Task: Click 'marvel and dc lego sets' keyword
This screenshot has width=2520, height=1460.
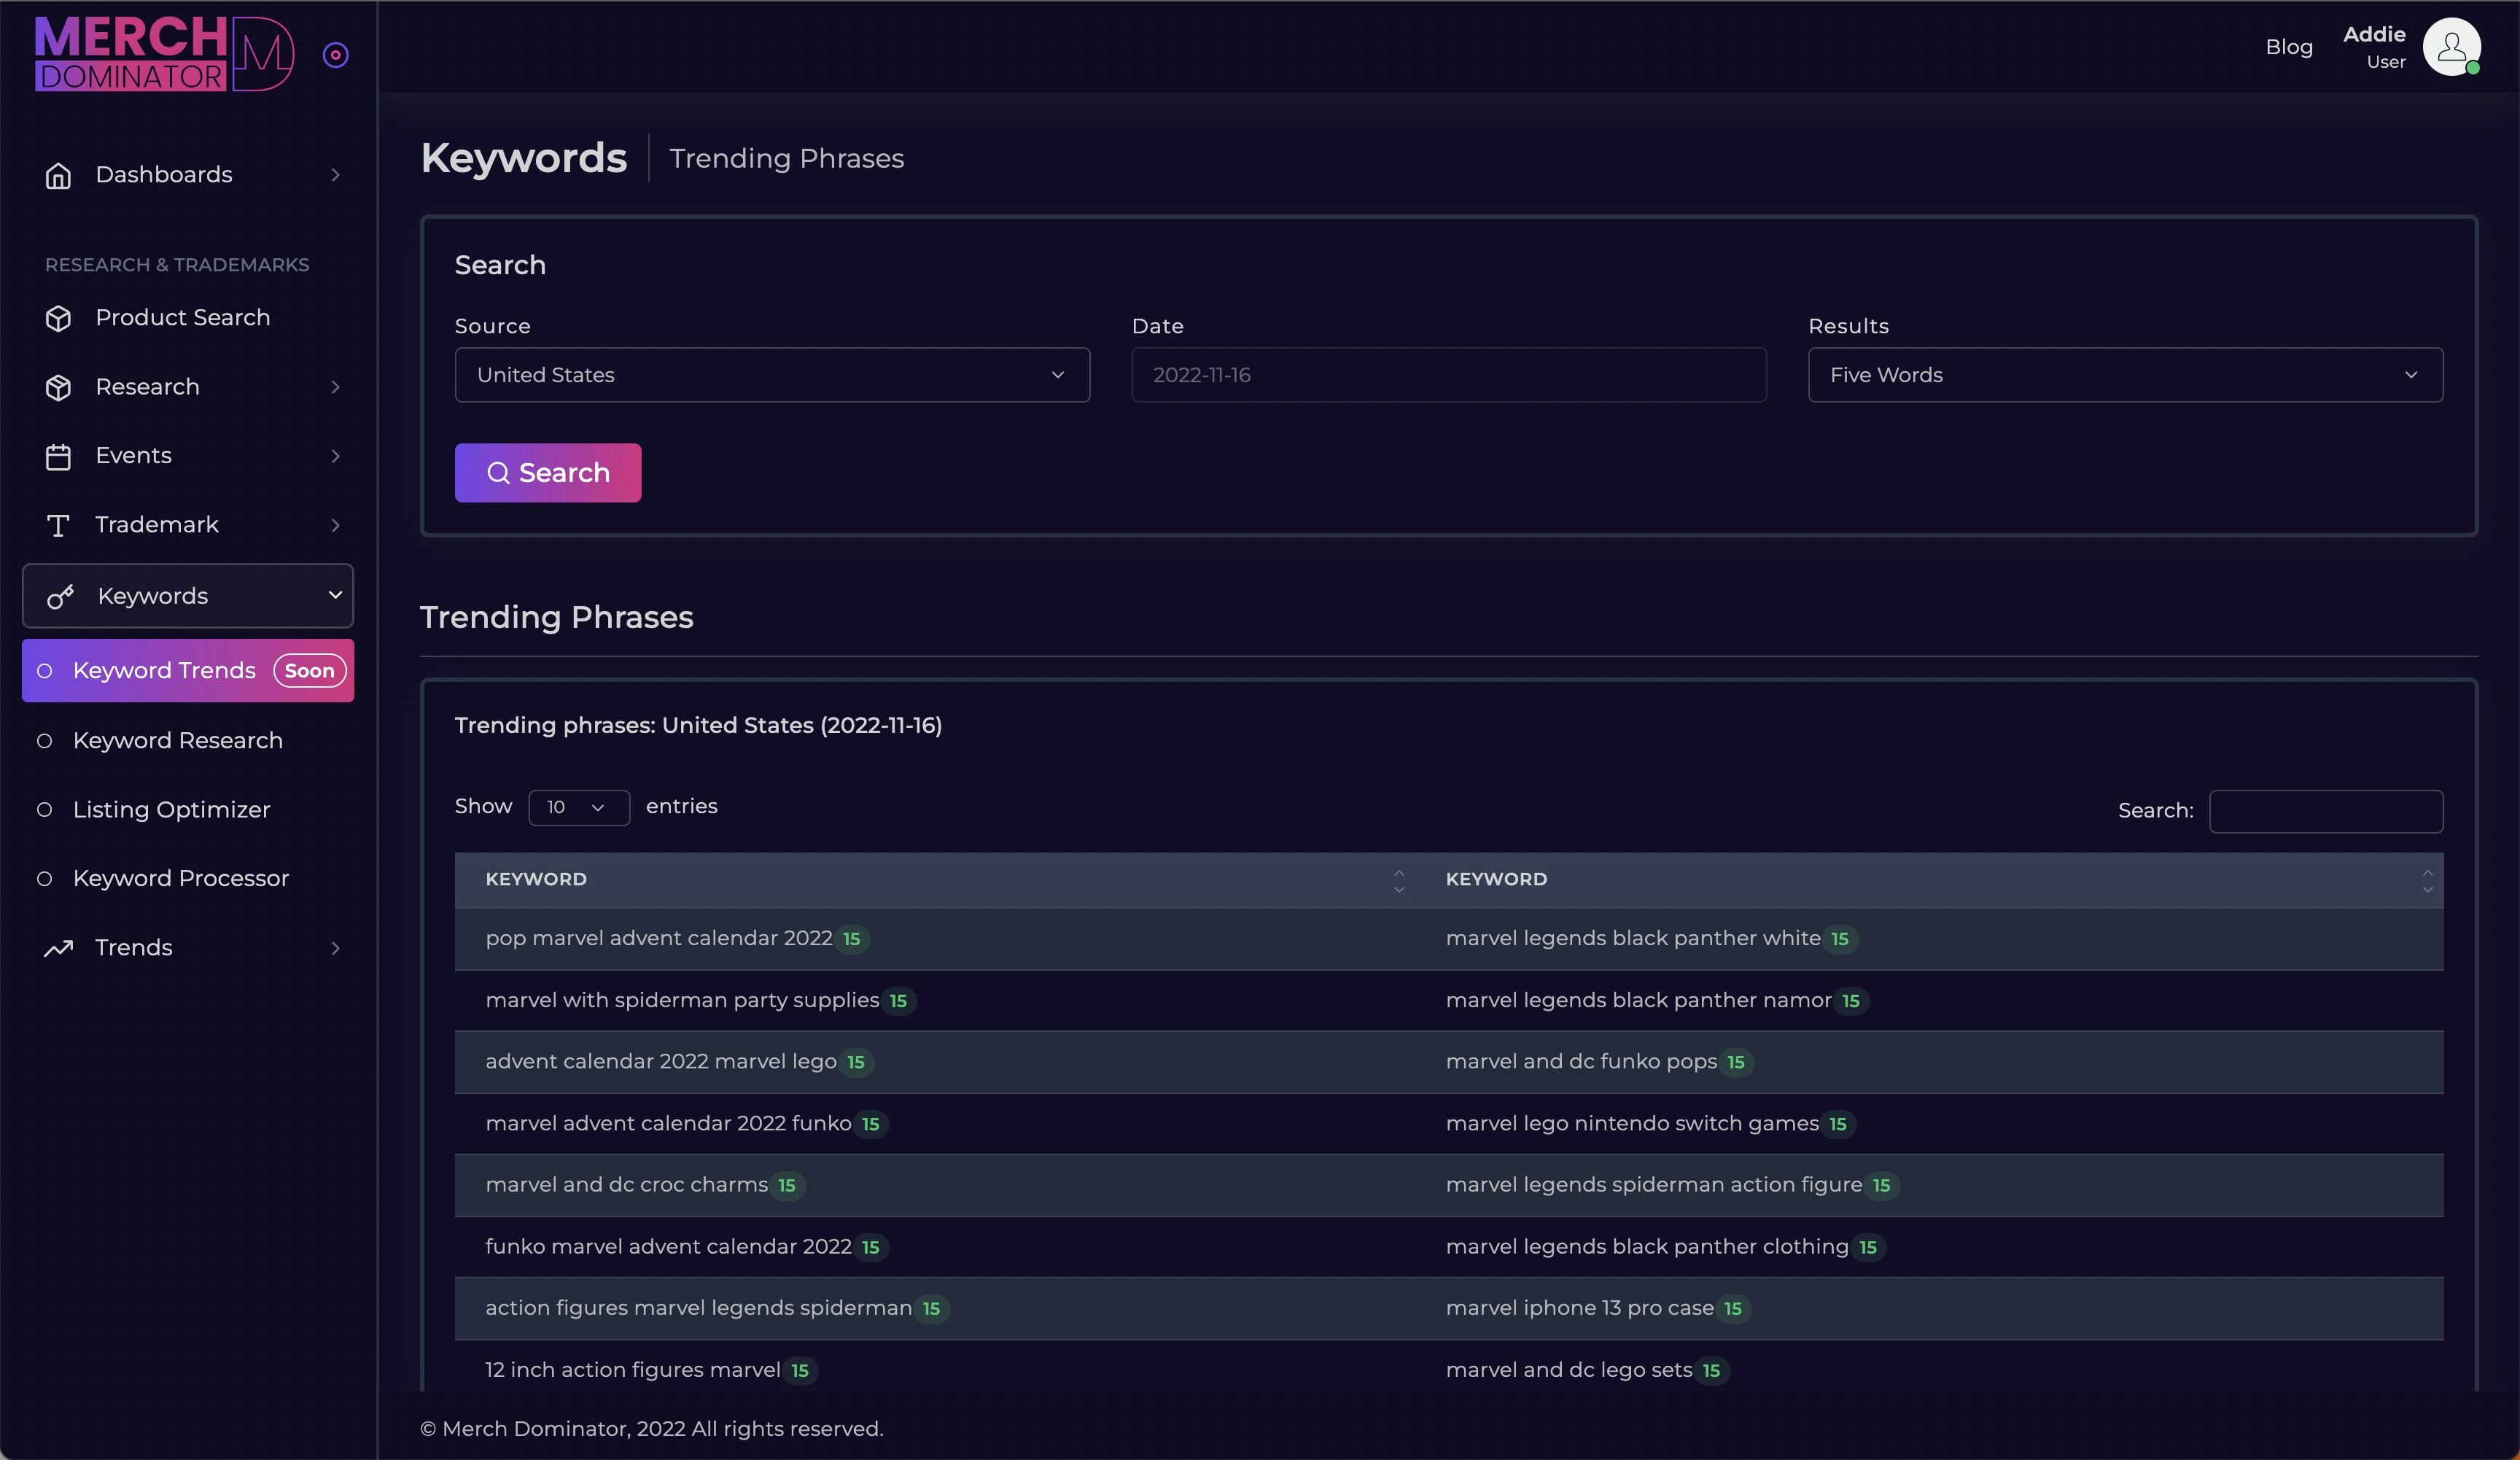Action: pos(1569,1370)
